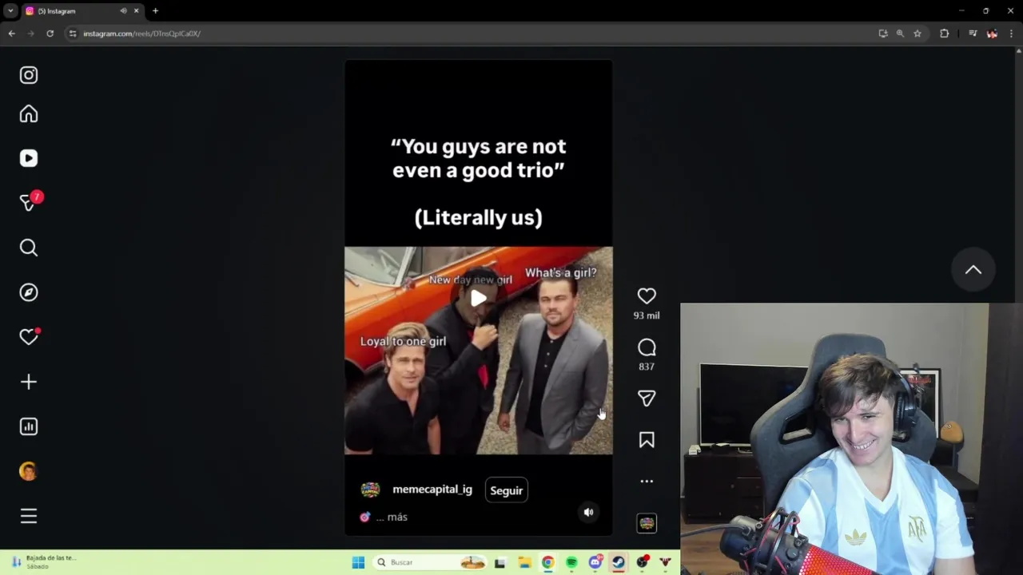Open Discord from the taskbar
Viewport: 1023px width, 575px height.
click(595, 562)
